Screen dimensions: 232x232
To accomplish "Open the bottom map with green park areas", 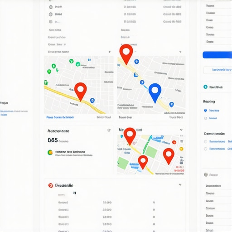I will [151, 155].
